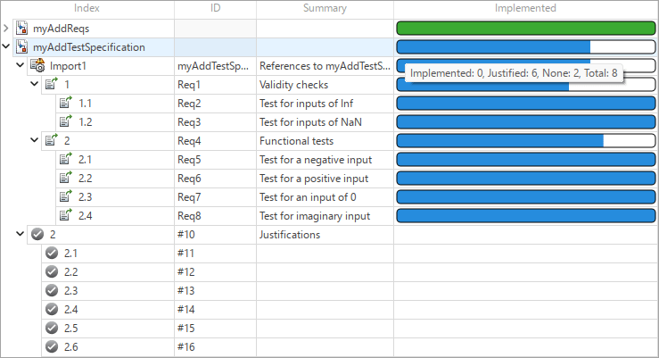Collapse the Justifications parent node
Viewport: 659px width, 358px height.
click(21, 235)
